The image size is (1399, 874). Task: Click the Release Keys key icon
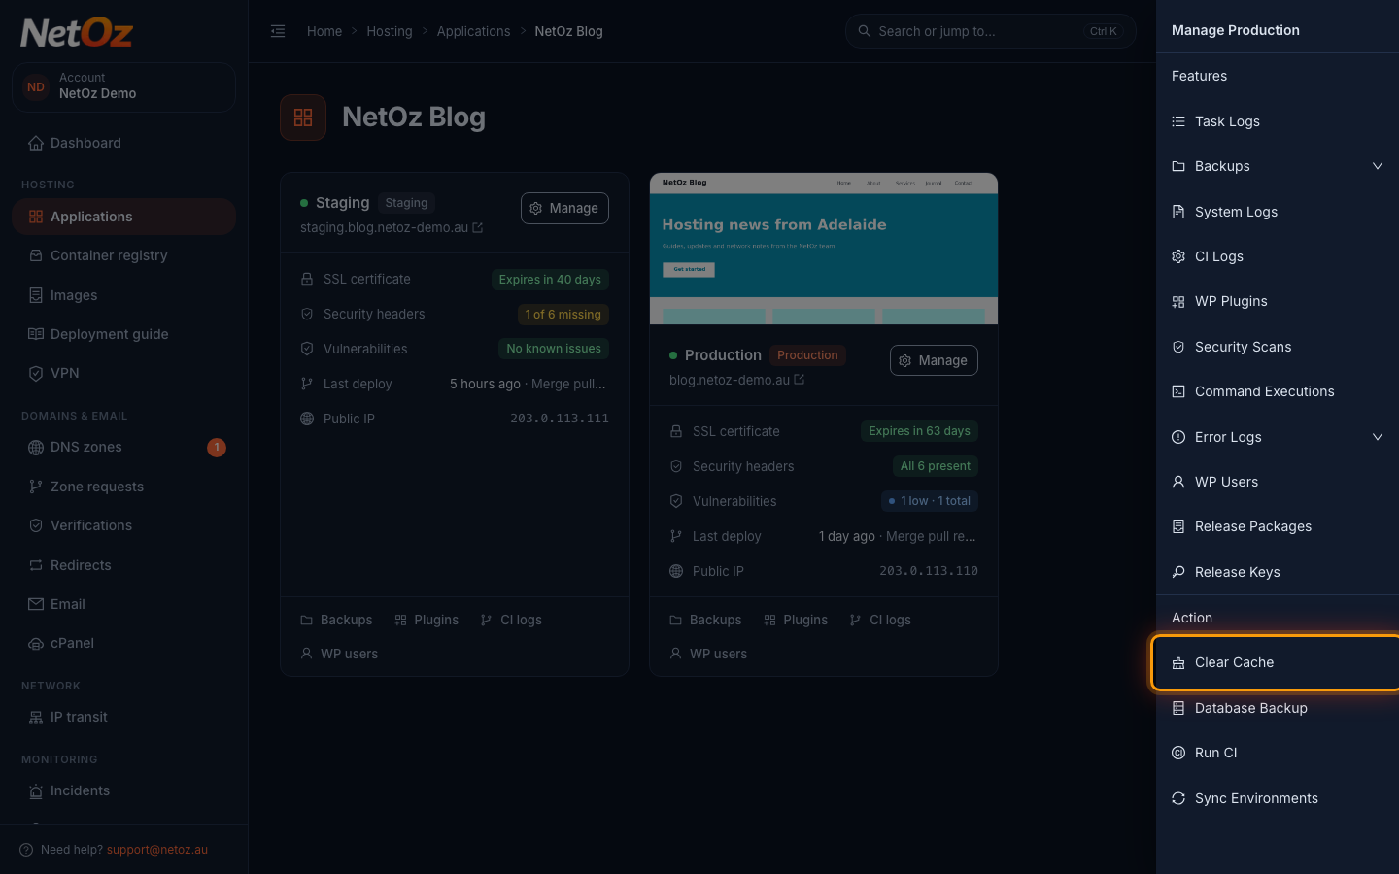(1178, 572)
